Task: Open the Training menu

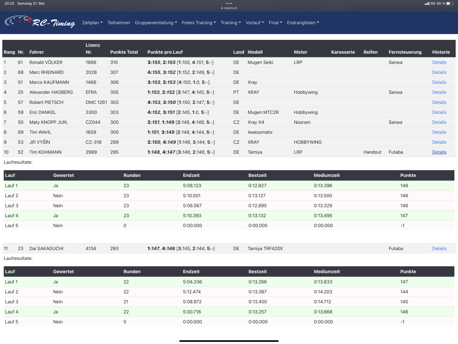Action: (x=230, y=23)
